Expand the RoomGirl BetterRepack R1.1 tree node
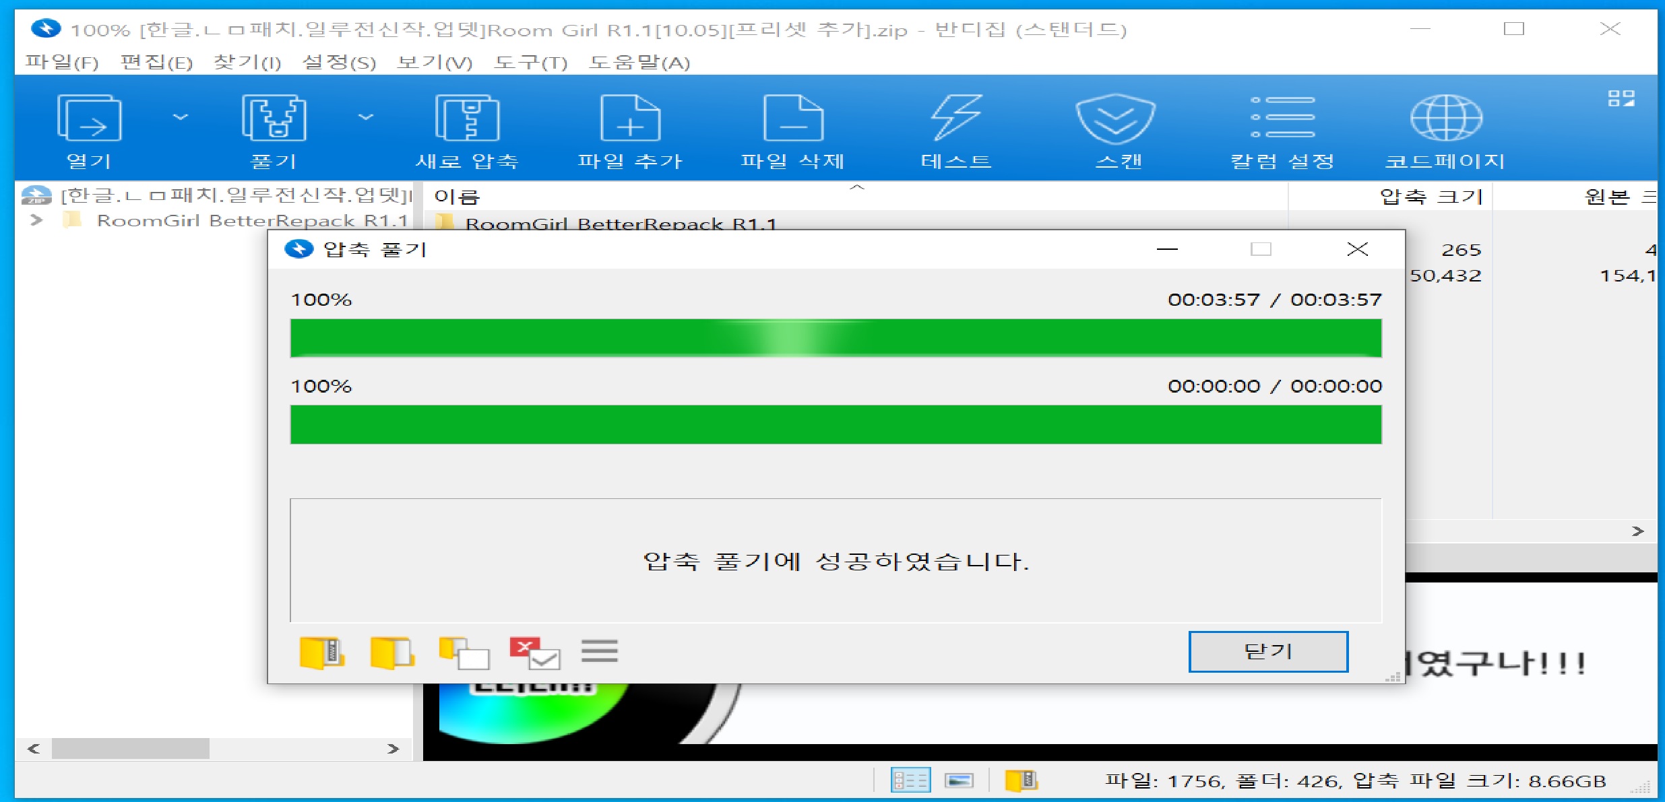This screenshot has width=1665, height=802. [x=36, y=220]
